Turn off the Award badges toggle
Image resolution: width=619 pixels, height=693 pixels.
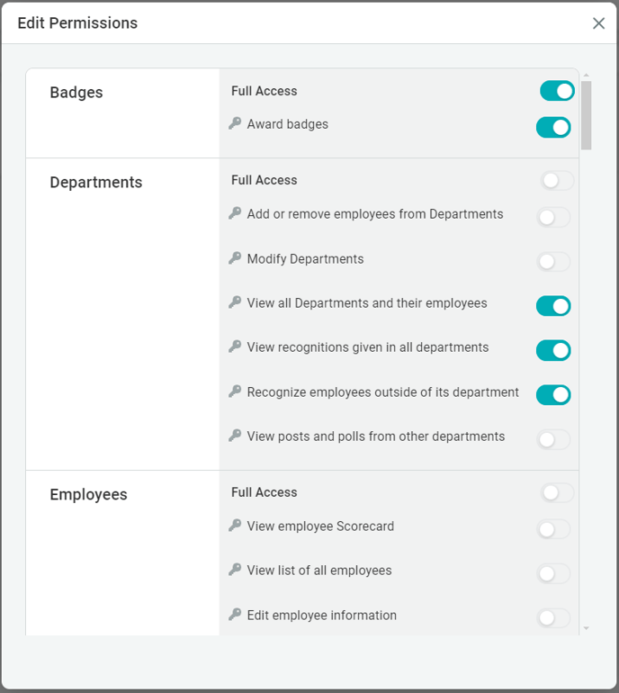553,127
